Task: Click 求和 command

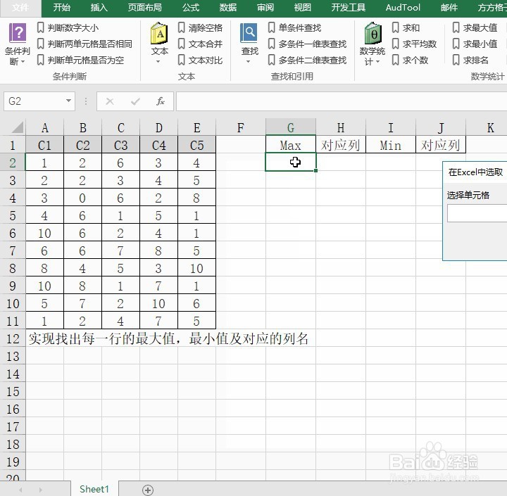Action: (406, 27)
